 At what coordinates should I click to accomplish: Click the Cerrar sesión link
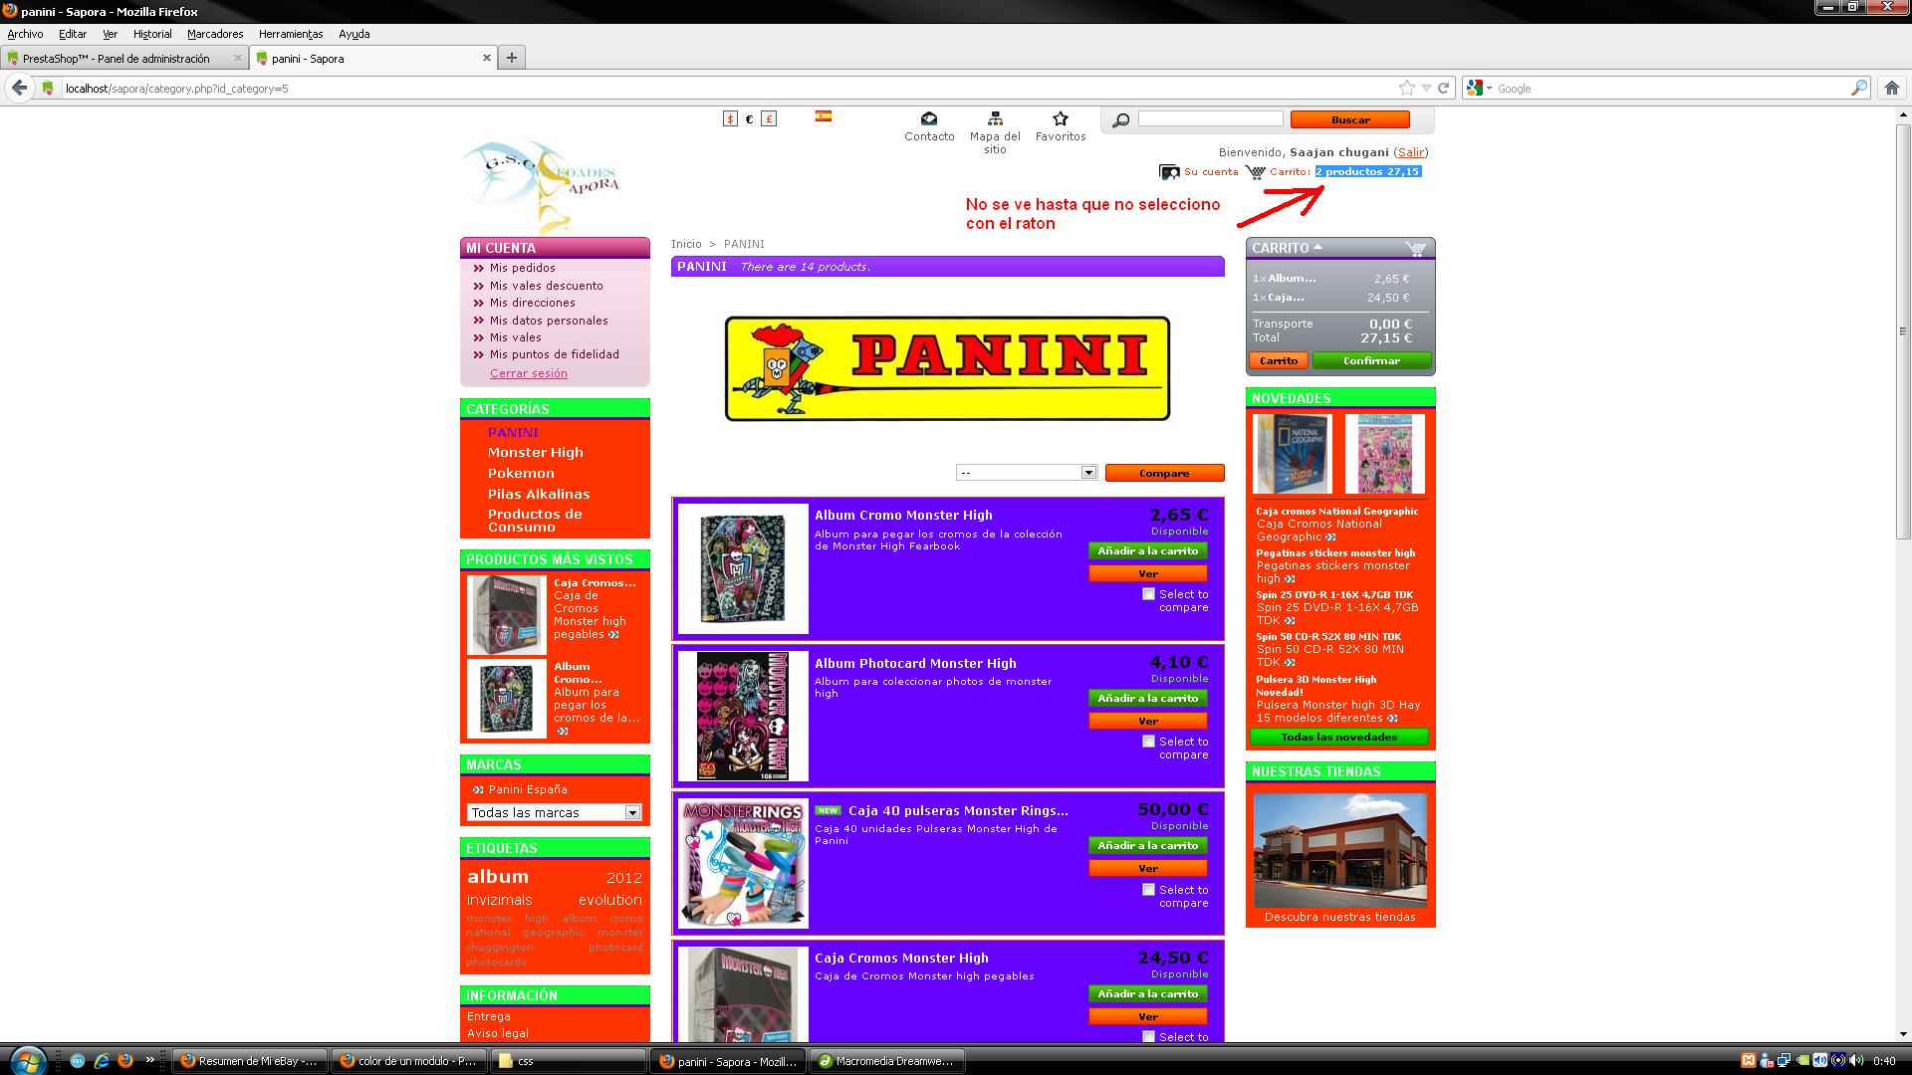[528, 373]
